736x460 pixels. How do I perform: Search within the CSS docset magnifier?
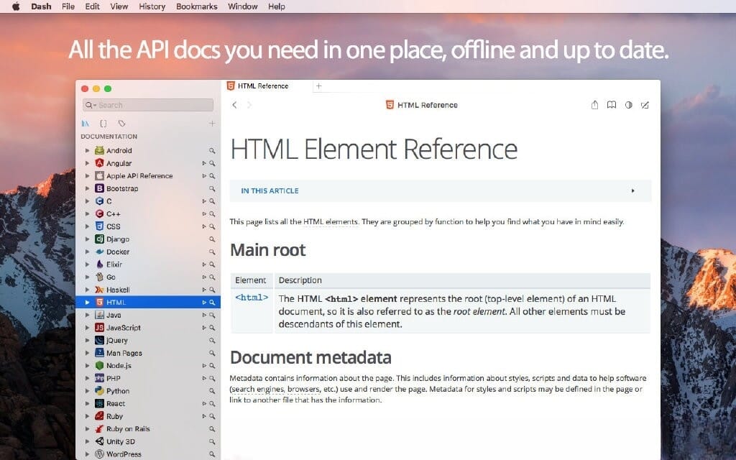(x=212, y=226)
